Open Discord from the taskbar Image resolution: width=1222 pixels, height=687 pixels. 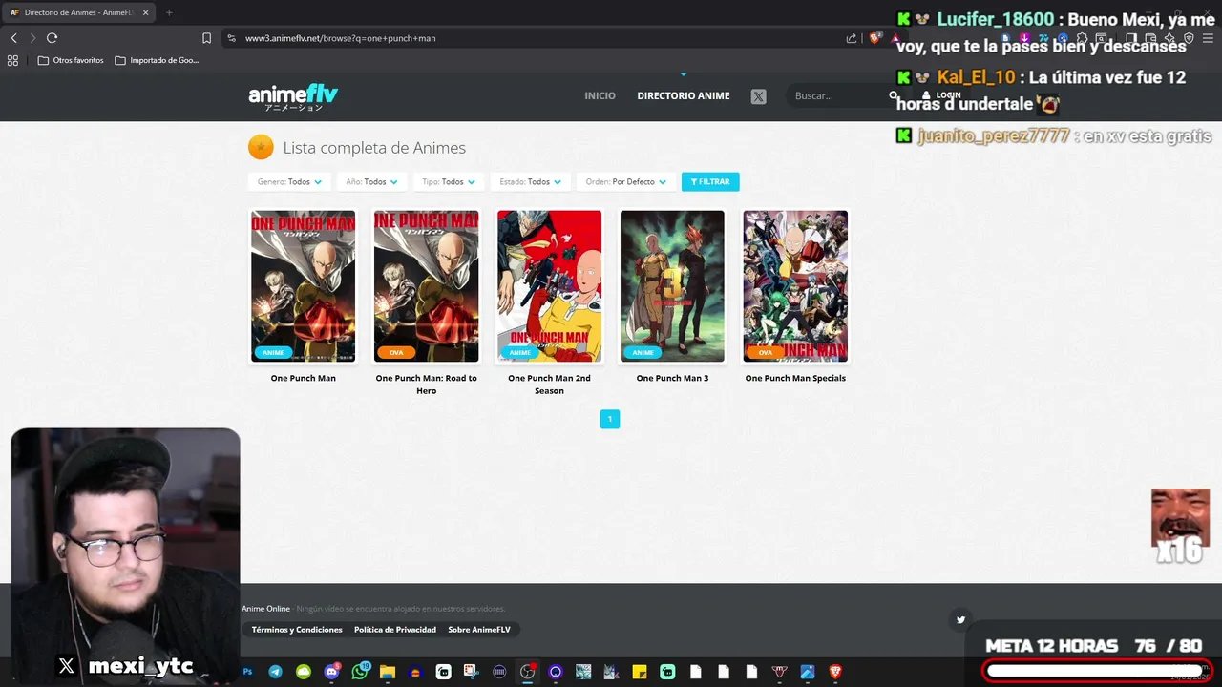point(331,672)
